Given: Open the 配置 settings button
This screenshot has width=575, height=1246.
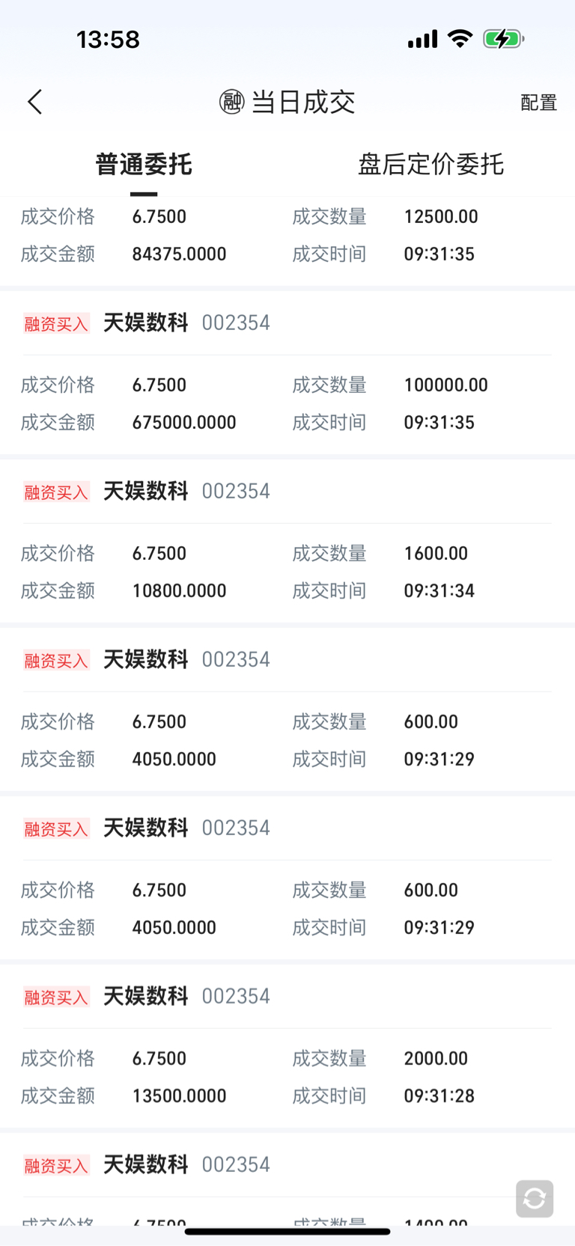Looking at the screenshot, I should pos(538,103).
